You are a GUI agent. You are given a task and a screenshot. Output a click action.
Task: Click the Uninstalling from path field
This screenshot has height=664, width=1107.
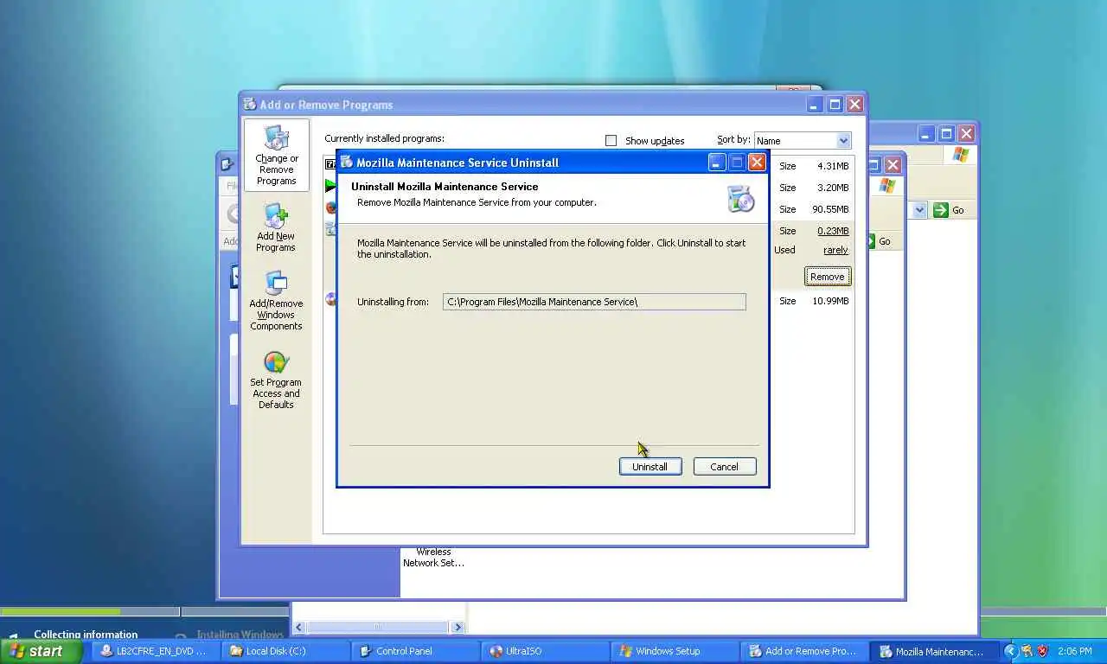[x=594, y=302]
